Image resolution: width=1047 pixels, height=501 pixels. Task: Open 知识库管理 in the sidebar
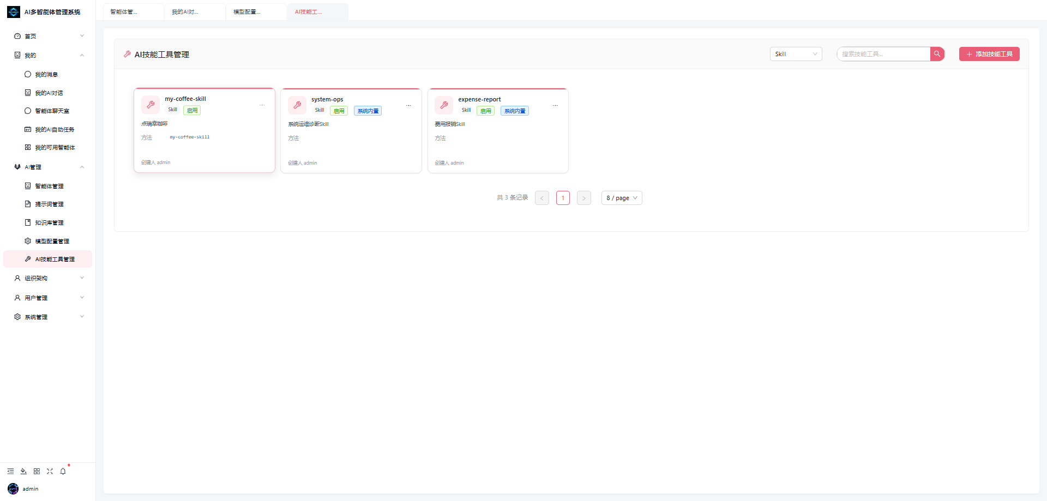tap(48, 222)
